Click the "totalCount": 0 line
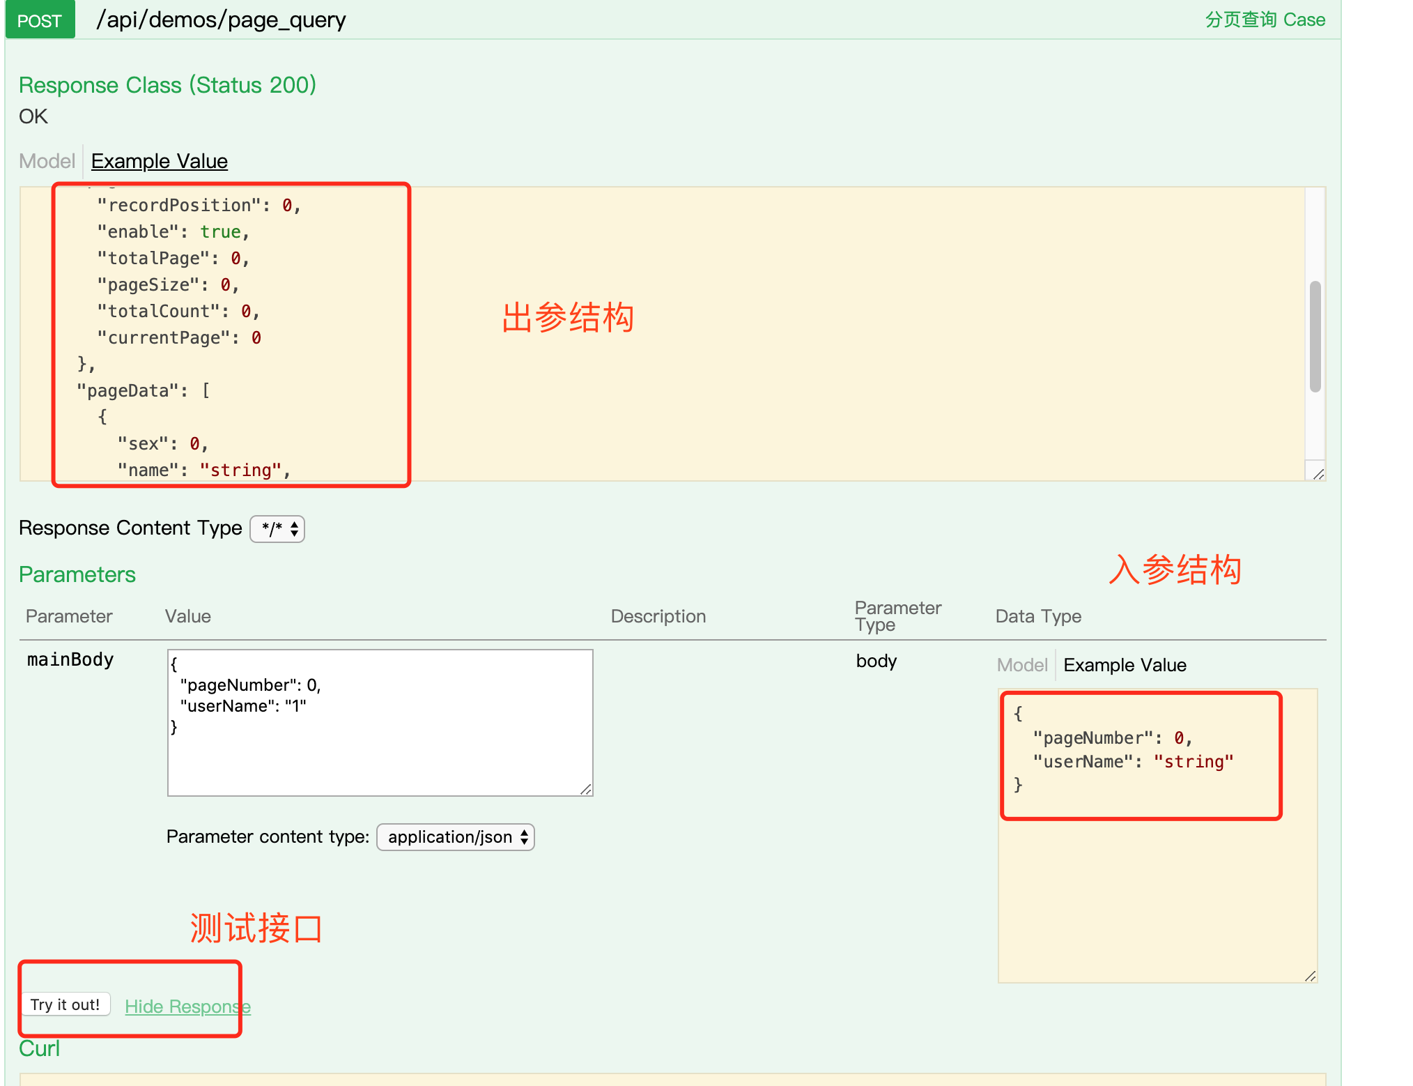The height and width of the screenshot is (1086, 1413). [178, 311]
